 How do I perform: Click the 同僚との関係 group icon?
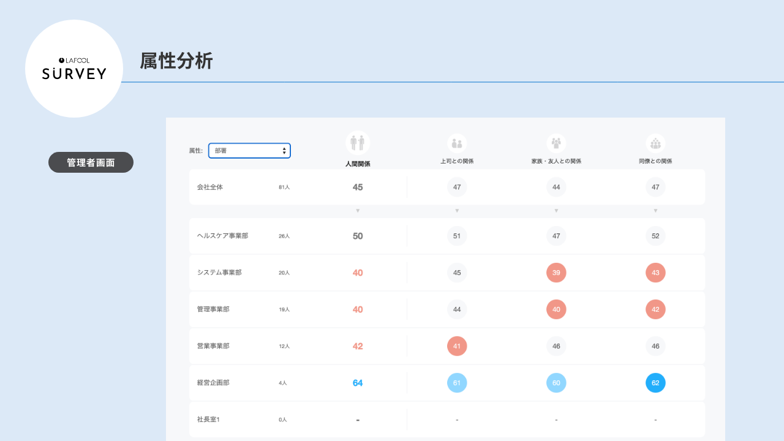(x=655, y=143)
